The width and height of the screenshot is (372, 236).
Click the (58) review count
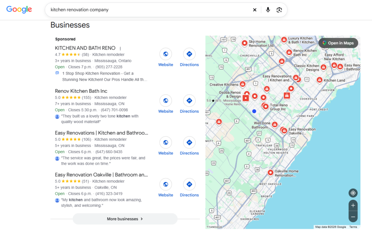tap(85, 55)
